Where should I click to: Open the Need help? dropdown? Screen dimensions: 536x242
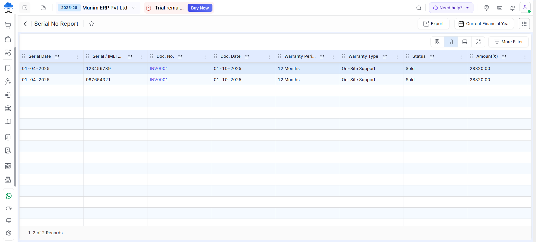tap(451, 8)
